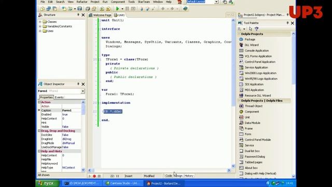Open the Project menu
The image size is (332, 187).
95,2
